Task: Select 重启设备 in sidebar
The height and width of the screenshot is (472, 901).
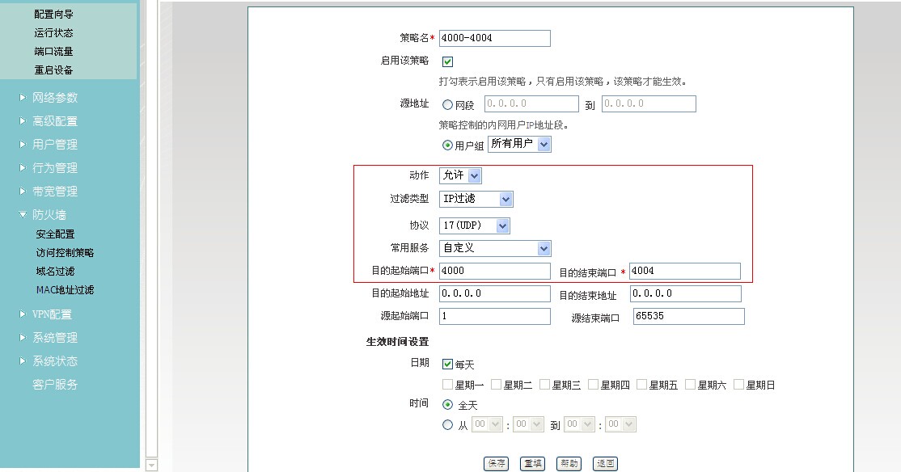Action: (53, 70)
